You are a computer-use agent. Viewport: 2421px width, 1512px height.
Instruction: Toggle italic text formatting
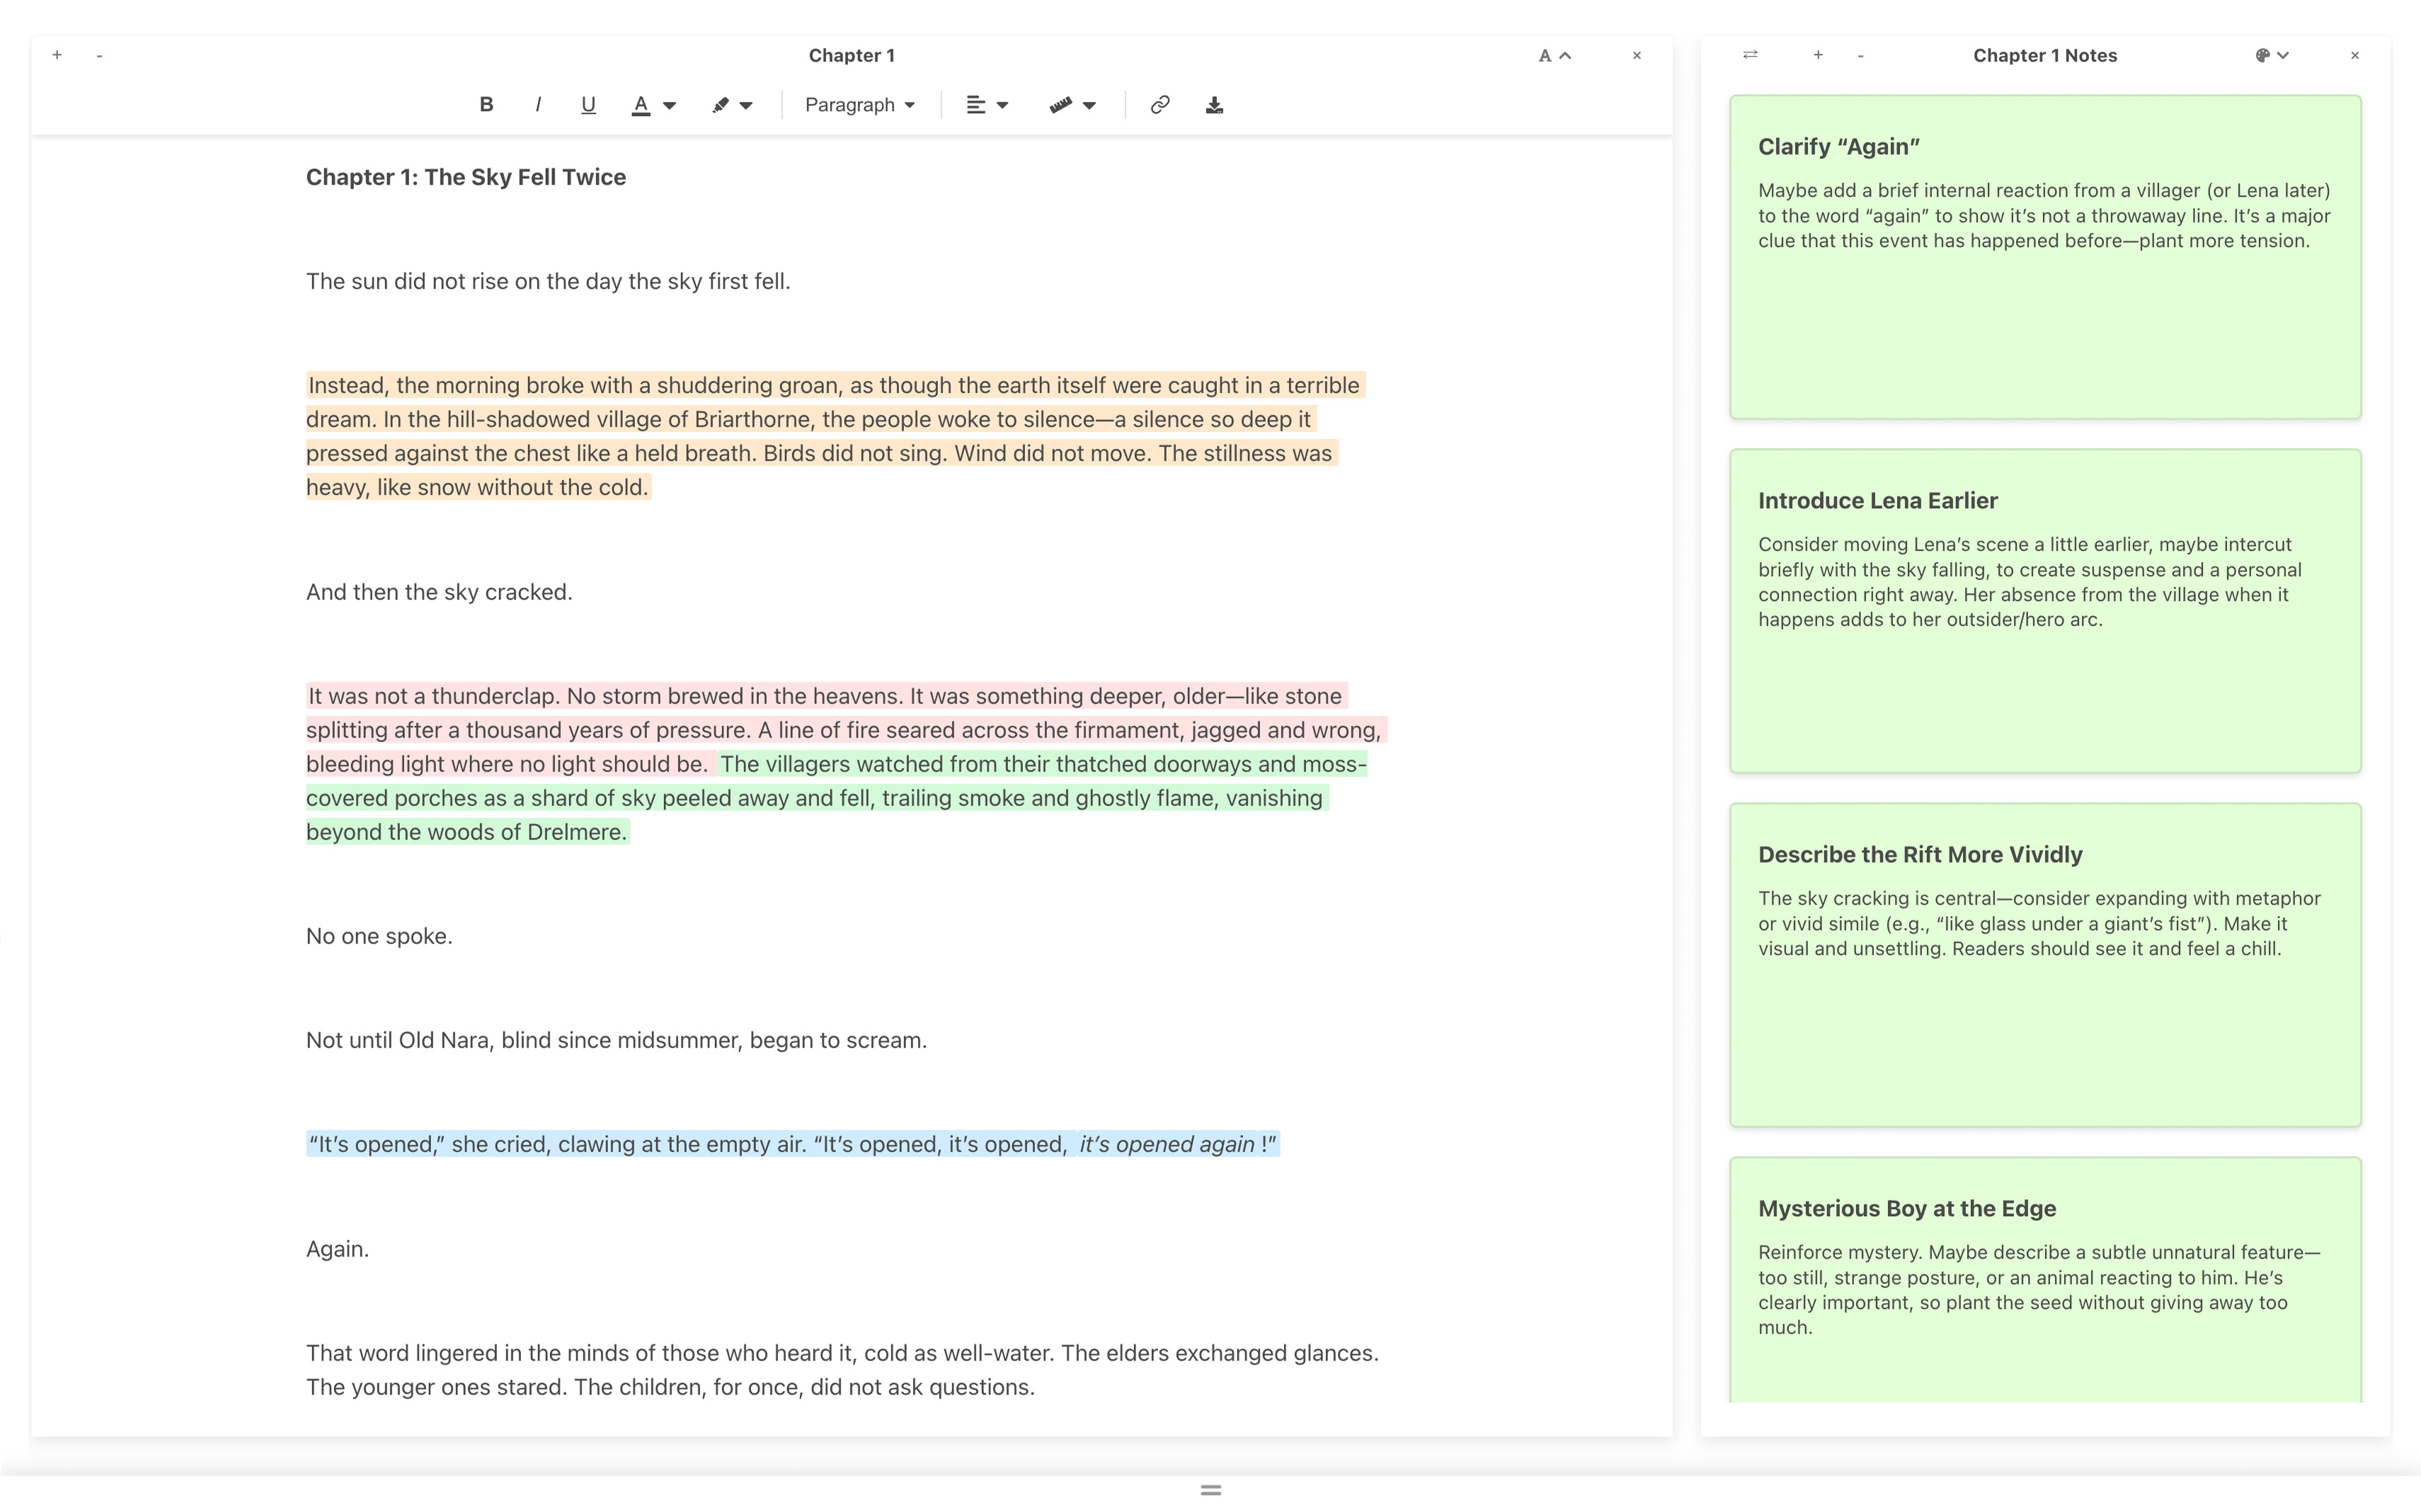coord(538,105)
